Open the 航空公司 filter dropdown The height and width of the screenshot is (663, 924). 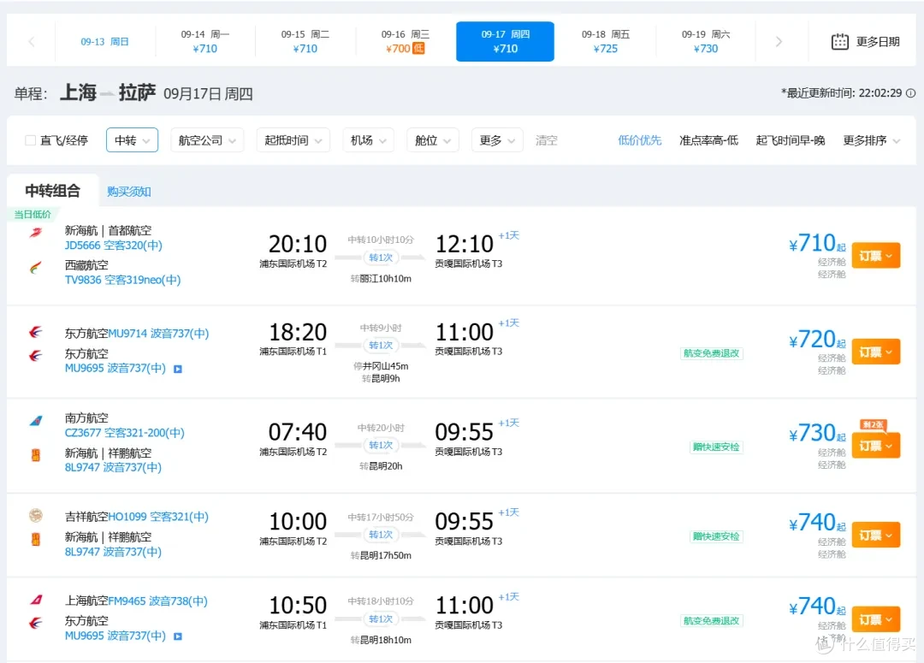point(207,140)
